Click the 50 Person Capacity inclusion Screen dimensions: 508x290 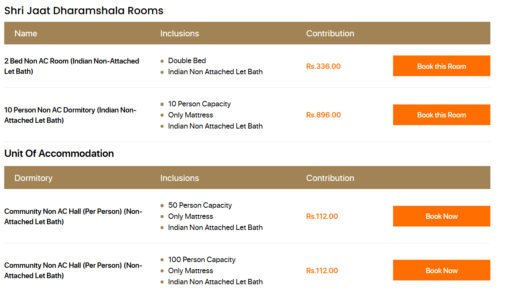(x=200, y=205)
